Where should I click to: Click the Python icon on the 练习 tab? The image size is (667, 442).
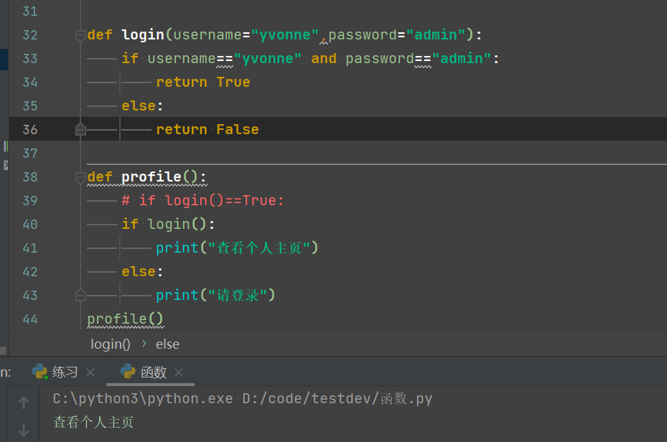(x=40, y=372)
